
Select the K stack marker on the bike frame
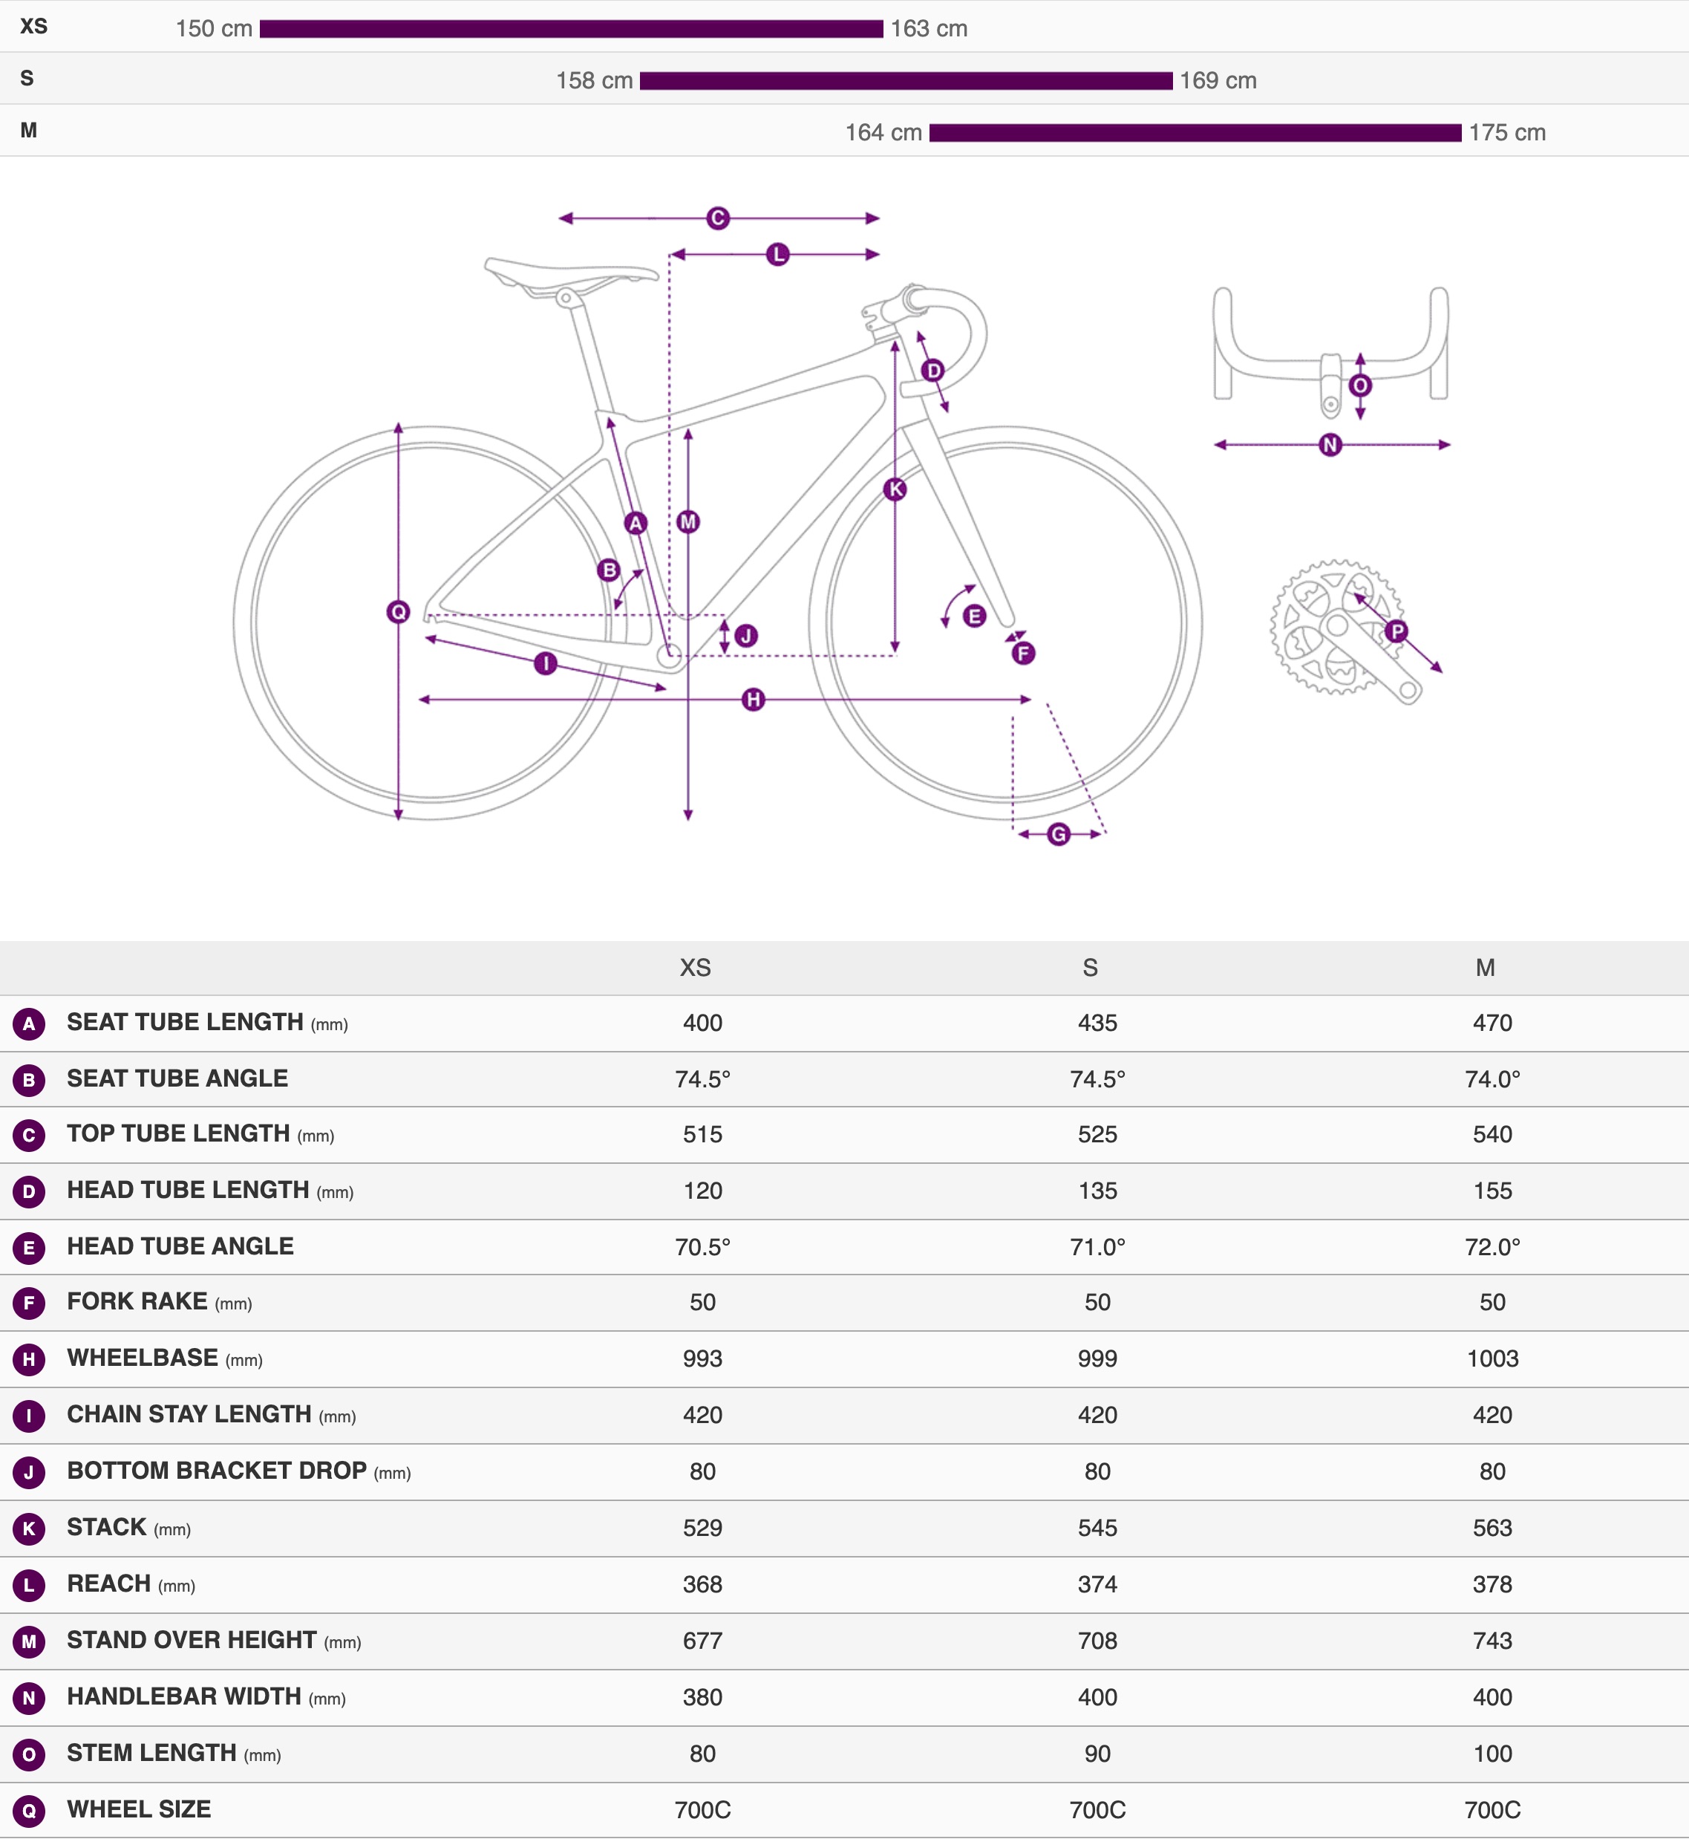[x=895, y=489]
